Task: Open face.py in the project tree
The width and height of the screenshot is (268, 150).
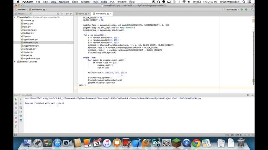Action: [27, 27]
